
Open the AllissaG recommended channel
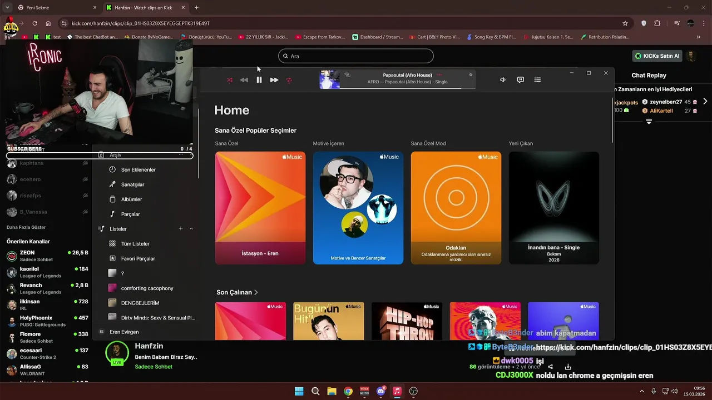coord(47,369)
